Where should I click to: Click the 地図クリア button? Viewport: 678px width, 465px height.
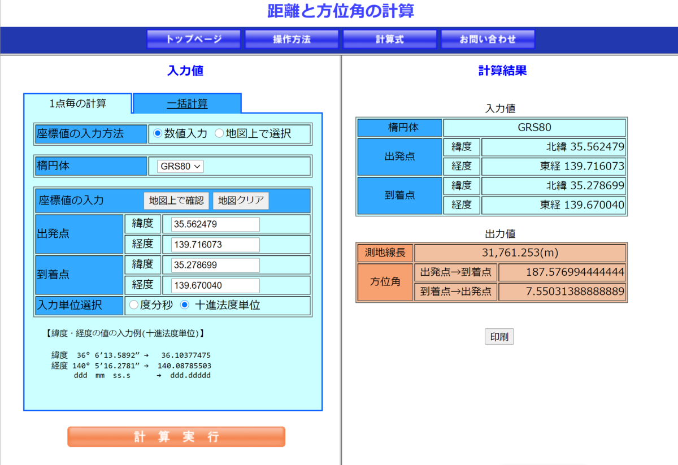coord(241,201)
